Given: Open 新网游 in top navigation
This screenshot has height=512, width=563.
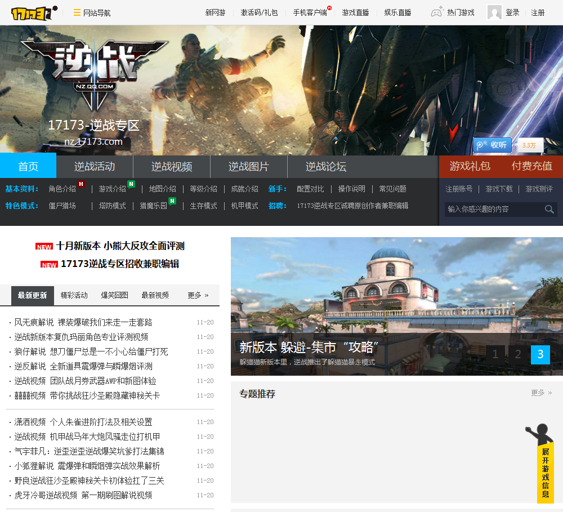Looking at the screenshot, I should click(x=216, y=12).
